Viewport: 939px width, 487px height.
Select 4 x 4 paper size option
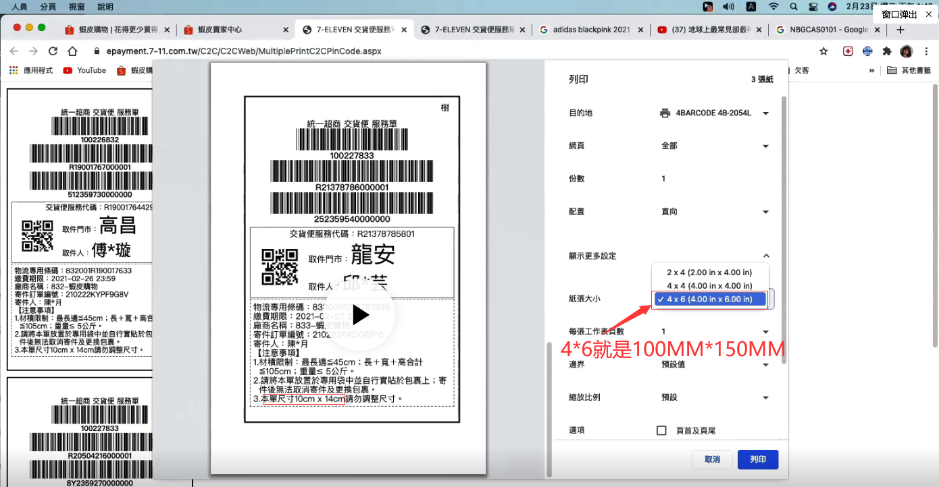709,286
